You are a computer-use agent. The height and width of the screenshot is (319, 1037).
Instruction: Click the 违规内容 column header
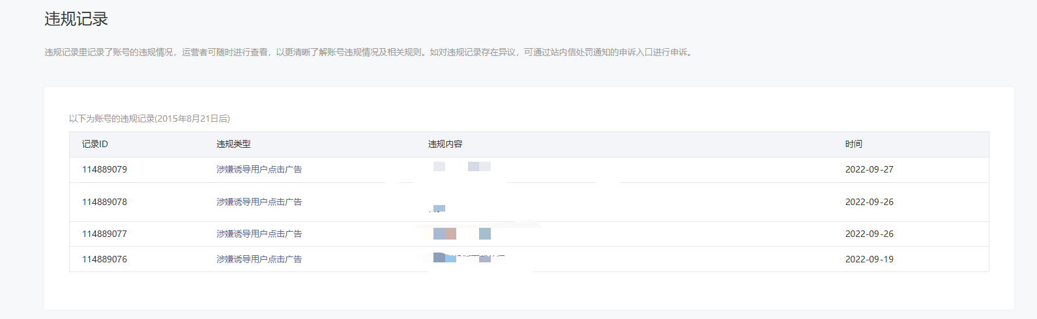pos(445,144)
